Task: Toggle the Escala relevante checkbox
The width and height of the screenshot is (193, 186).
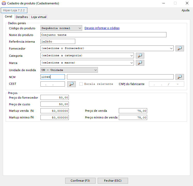Action: (x=81, y=84)
